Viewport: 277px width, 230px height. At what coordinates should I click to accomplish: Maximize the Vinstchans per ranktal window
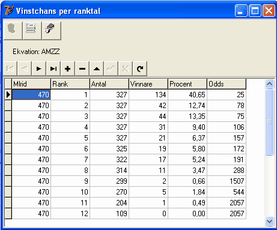click(255, 11)
